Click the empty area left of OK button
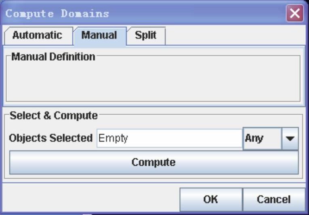 coord(91,199)
